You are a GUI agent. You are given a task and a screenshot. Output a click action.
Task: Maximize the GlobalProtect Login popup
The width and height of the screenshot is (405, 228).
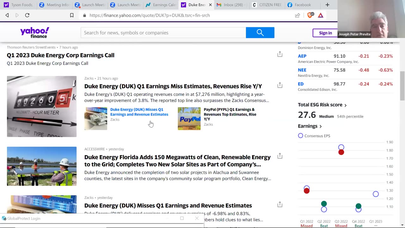pyautogui.click(x=182, y=218)
